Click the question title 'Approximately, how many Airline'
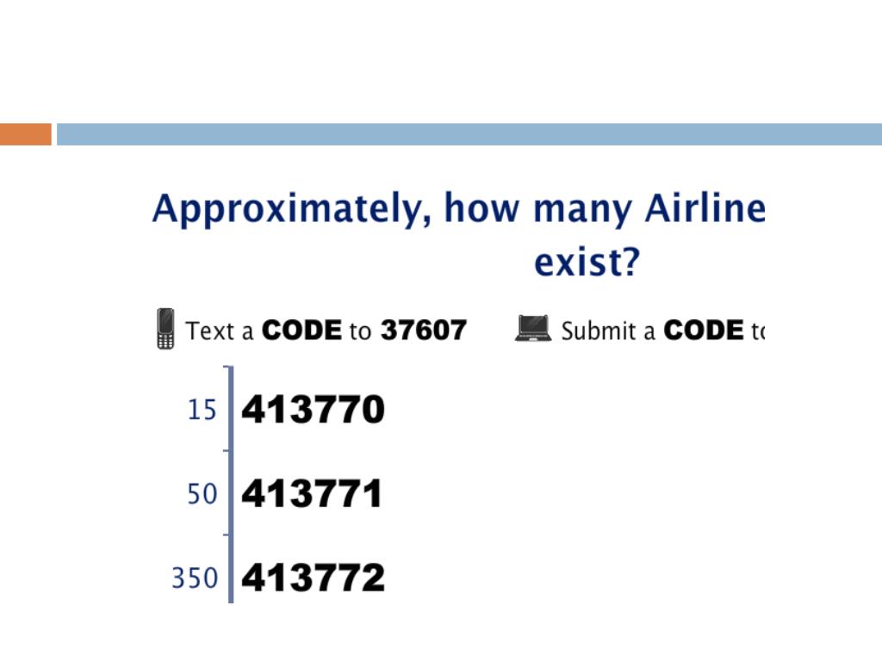Viewport: 882px width, 661px height. 459,208
